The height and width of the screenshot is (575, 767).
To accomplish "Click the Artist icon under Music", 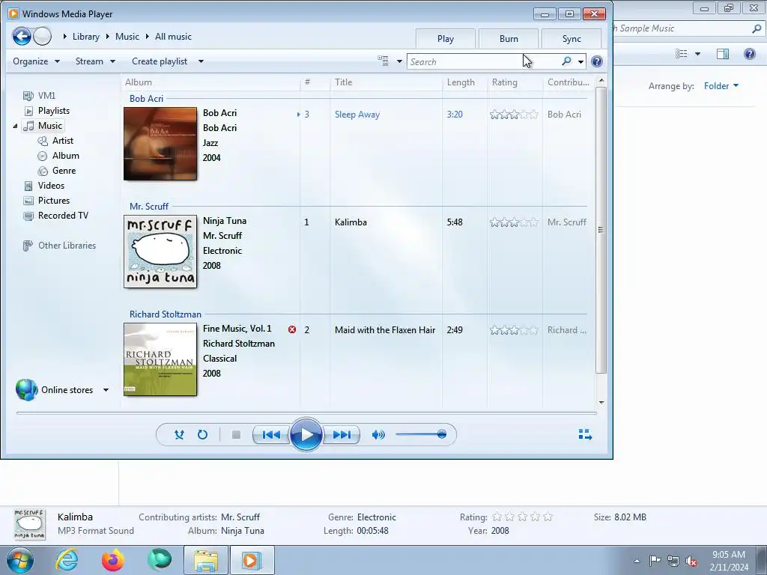I will 43,141.
